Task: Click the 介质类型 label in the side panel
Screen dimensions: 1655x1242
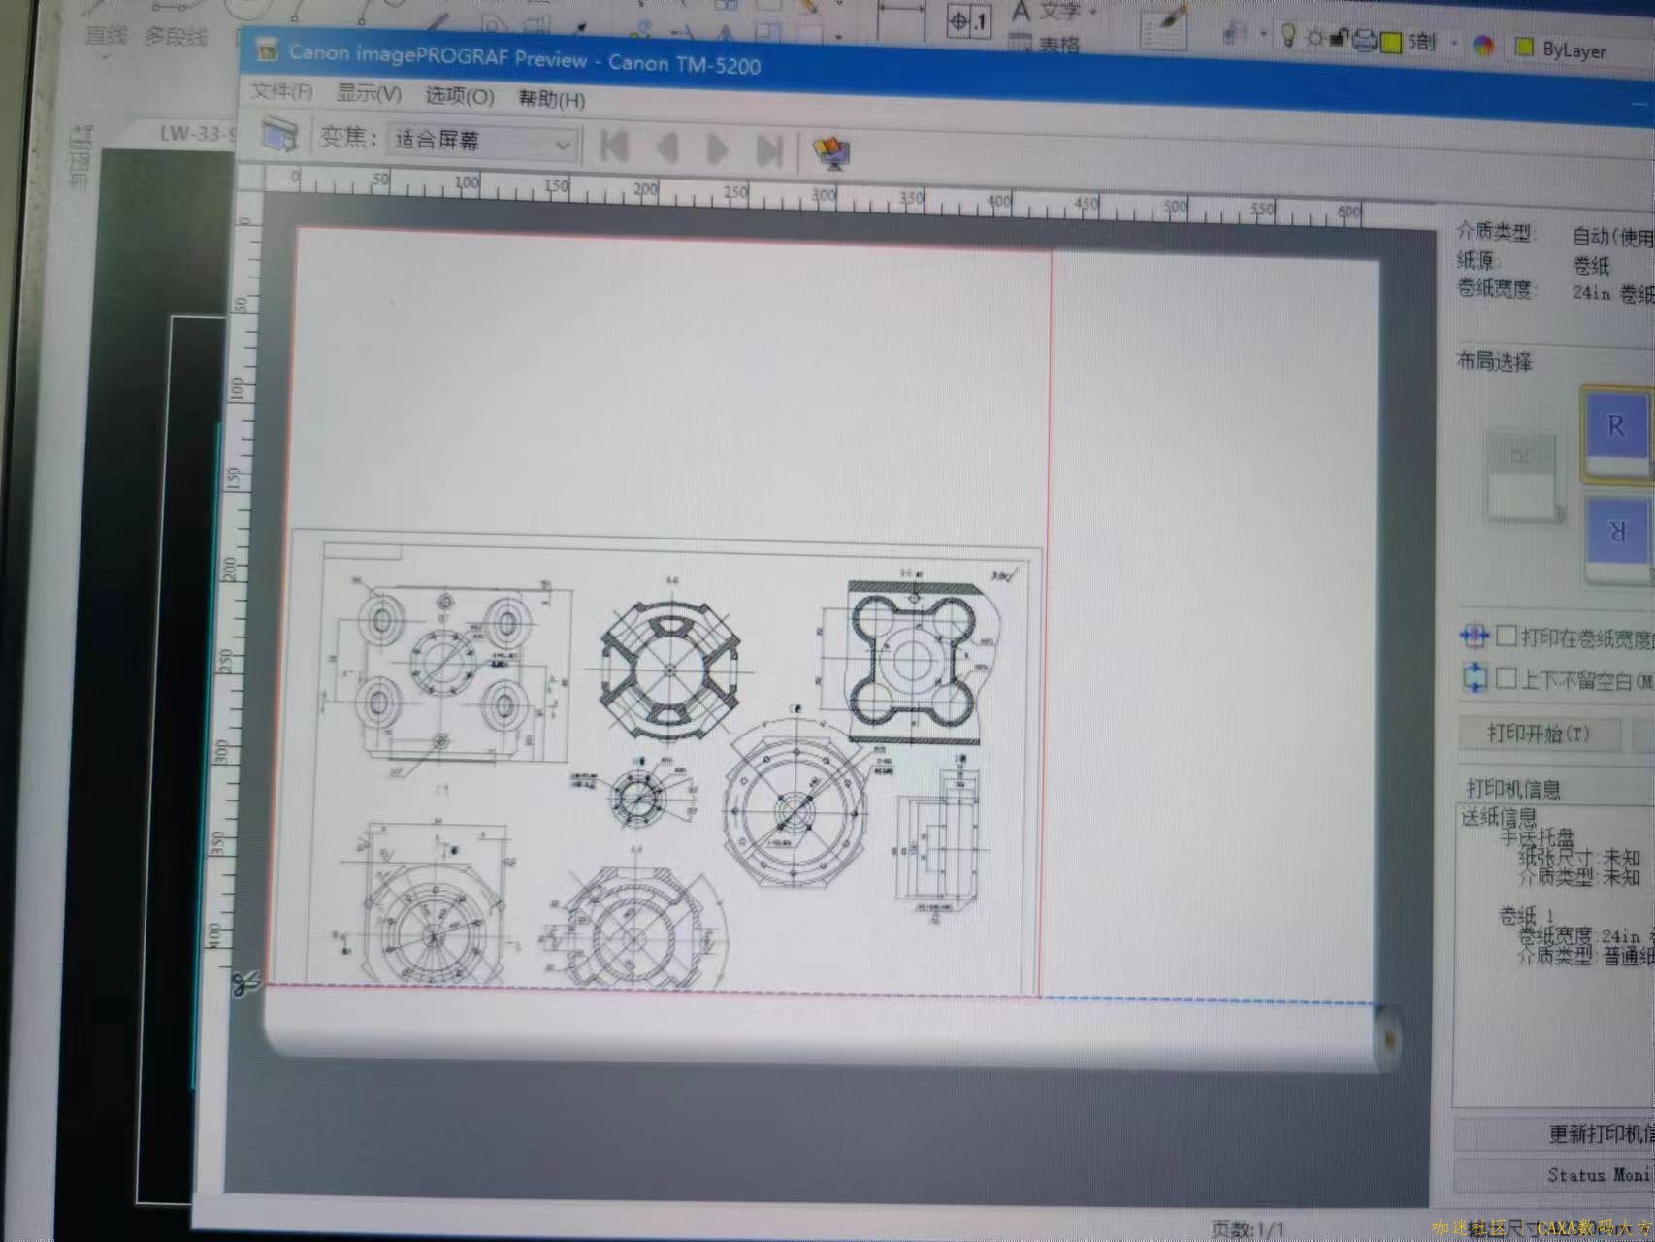Action: [1496, 231]
